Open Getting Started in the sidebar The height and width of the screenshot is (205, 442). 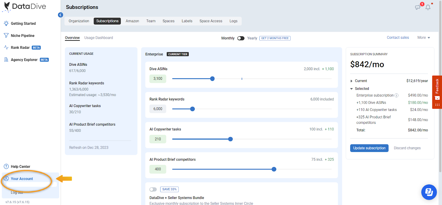coord(23,23)
